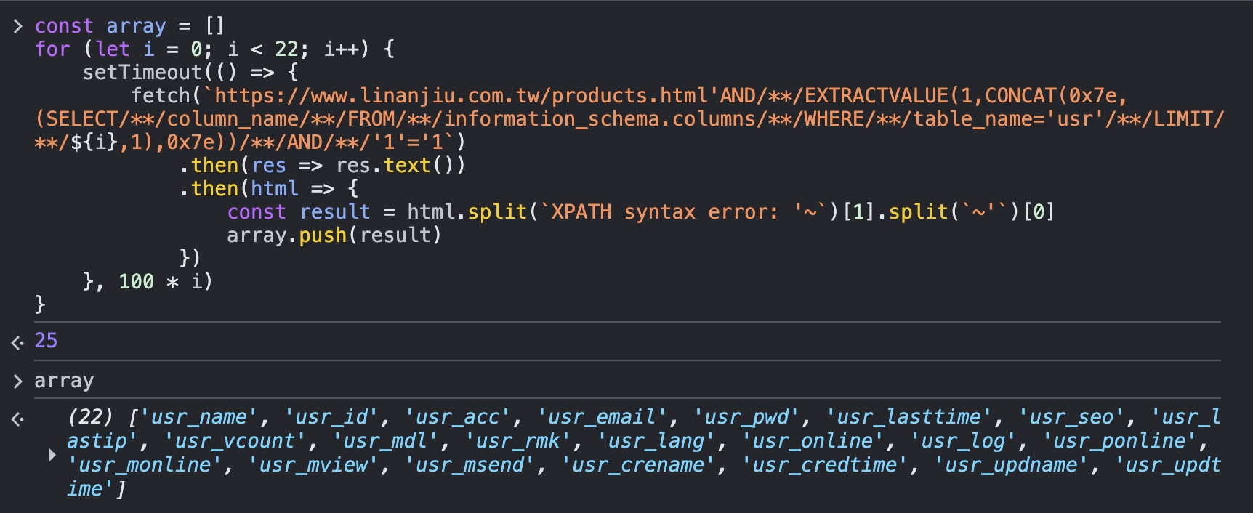1253x513 pixels.
Task: Click the '.then(res => res.text())' line
Action: (322, 166)
